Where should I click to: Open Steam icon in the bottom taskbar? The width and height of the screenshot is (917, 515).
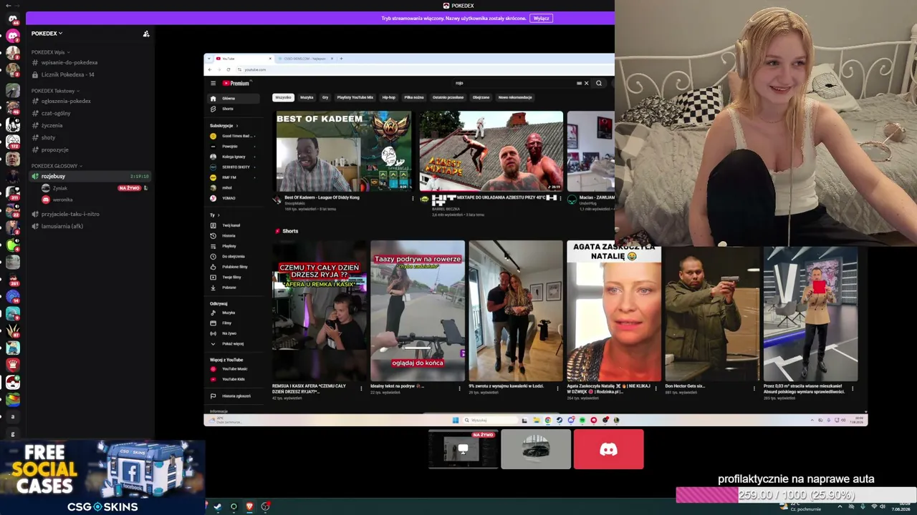218,506
